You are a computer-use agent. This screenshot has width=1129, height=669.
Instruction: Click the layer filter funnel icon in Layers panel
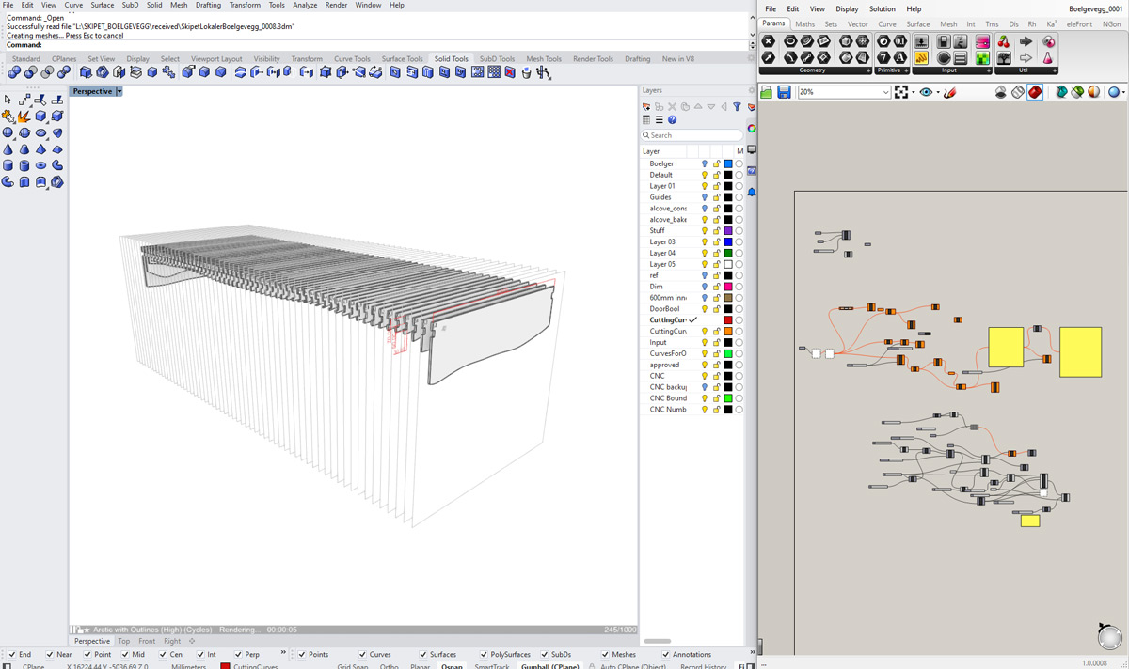pos(738,106)
